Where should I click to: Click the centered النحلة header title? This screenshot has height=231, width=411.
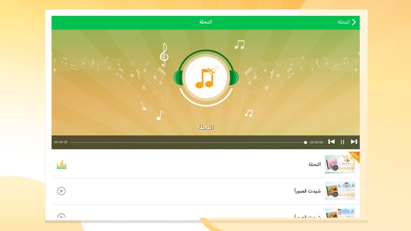[205, 22]
